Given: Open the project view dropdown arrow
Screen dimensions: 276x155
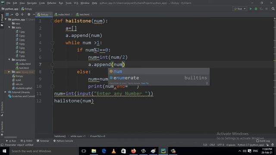Looking at the screenshot, I should [12, 14].
